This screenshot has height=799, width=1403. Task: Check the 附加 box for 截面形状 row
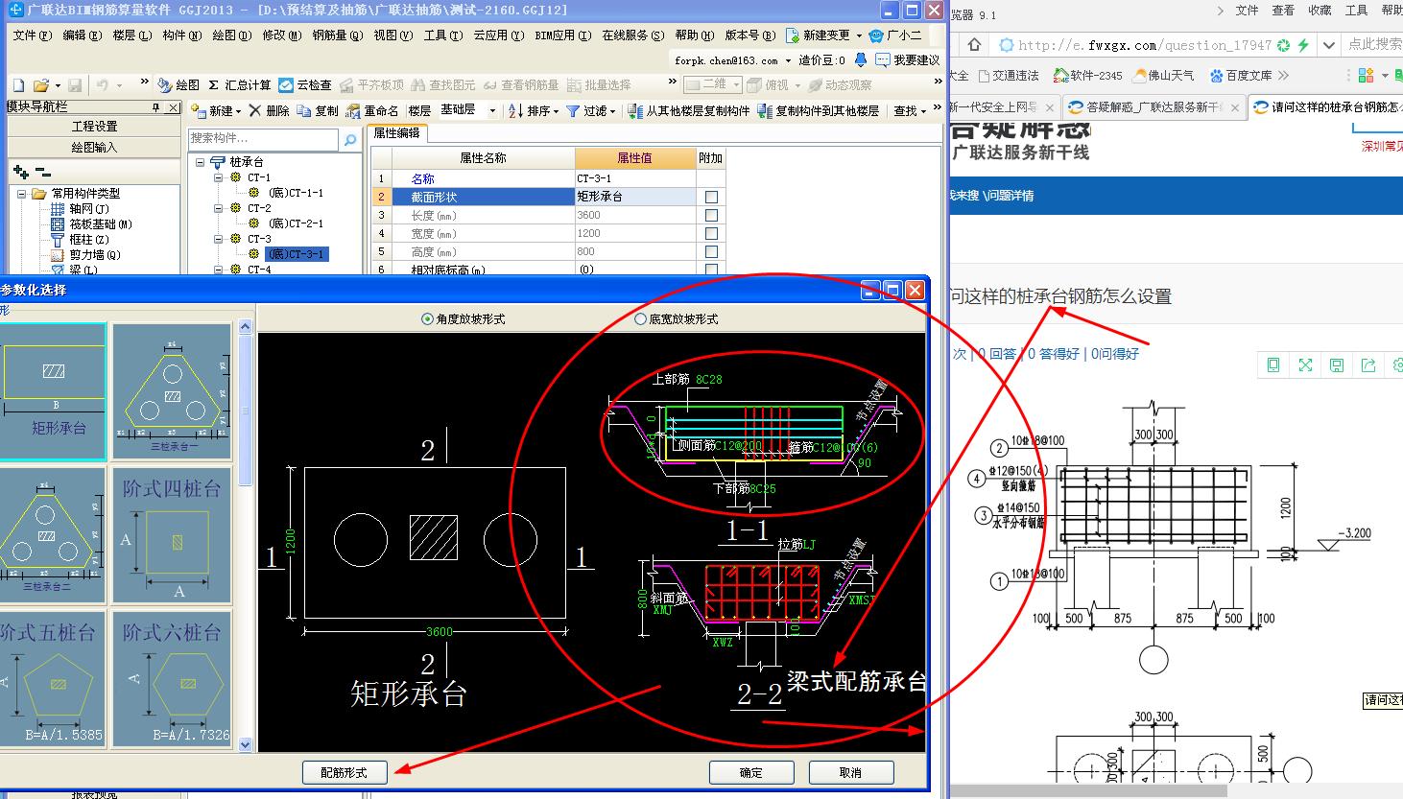[711, 197]
